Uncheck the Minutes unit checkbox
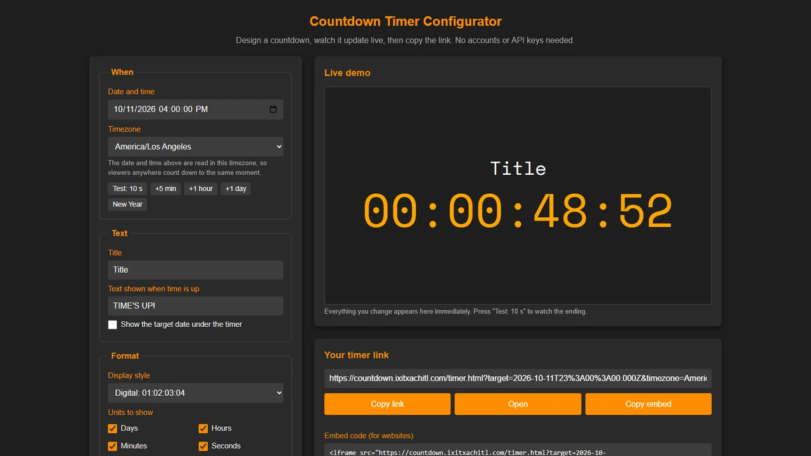Viewport: 811px width, 456px height. click(113, 446)
